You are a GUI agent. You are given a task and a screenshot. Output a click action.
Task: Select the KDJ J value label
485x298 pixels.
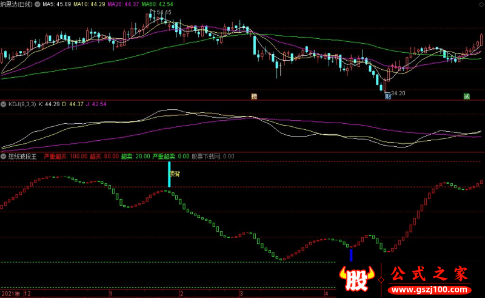96,104
